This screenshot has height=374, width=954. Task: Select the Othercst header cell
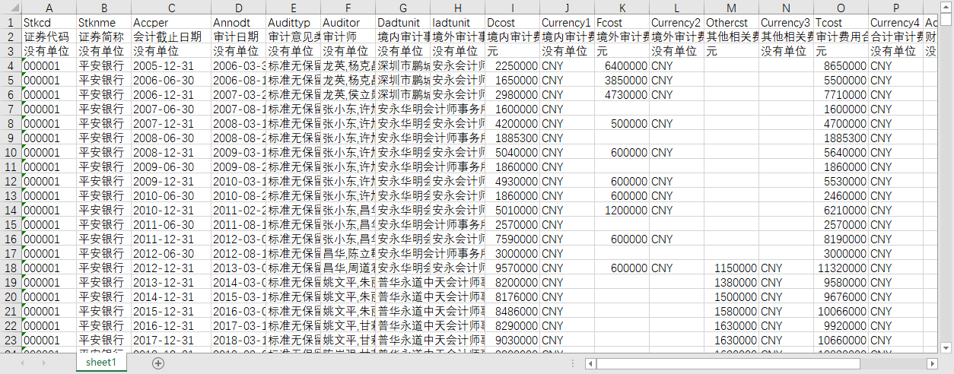[731, 22]
